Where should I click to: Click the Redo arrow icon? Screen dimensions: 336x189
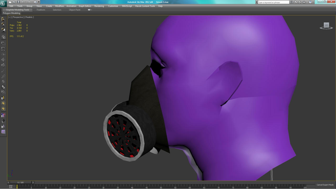(29, 2)
